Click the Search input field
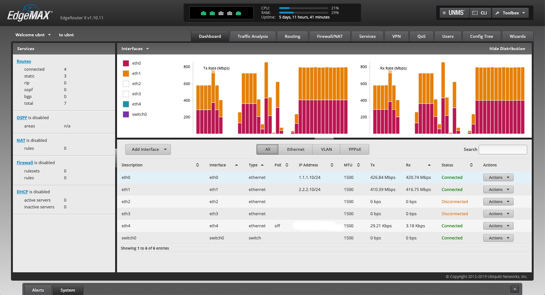 pos(503,149)
